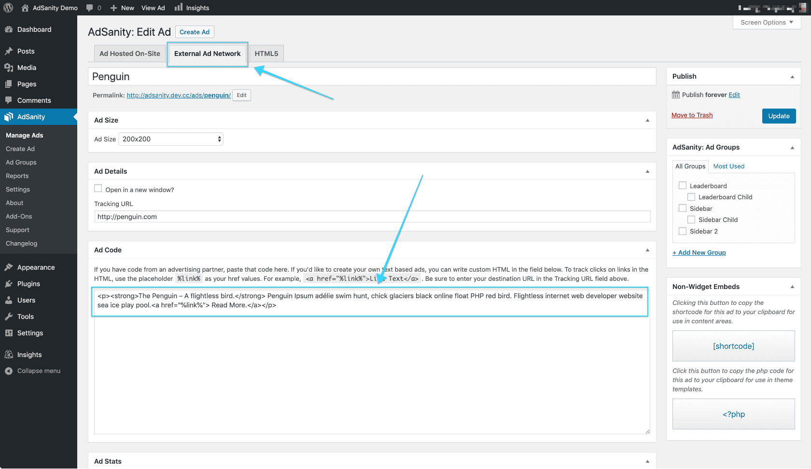Click the Dashboard gauge icon
Viewport: 811px width, 469px height.
click(9, 29)
